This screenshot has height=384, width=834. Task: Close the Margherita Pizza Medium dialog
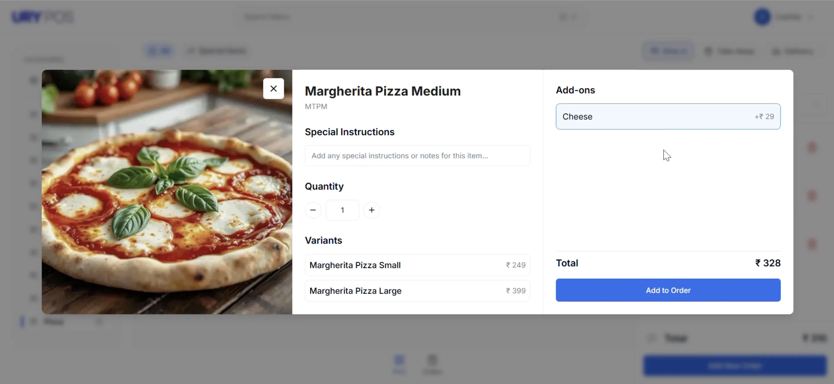tap(273, 89)
